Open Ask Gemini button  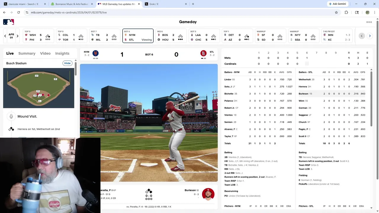click(337, 4)
